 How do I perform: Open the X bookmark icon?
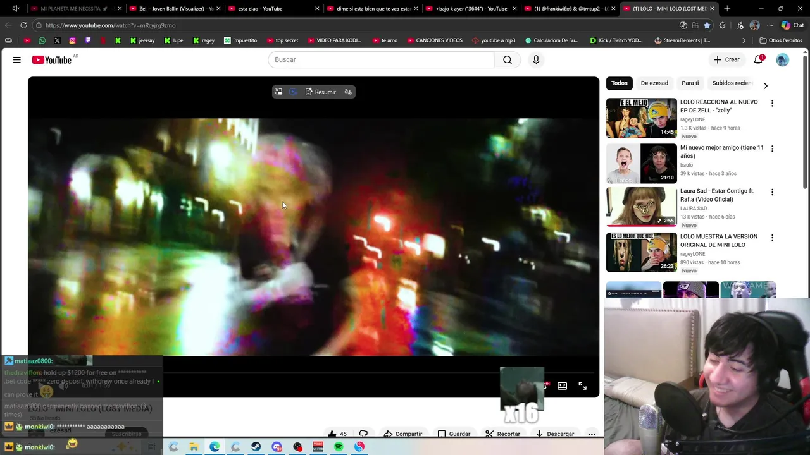coord(57,40)
